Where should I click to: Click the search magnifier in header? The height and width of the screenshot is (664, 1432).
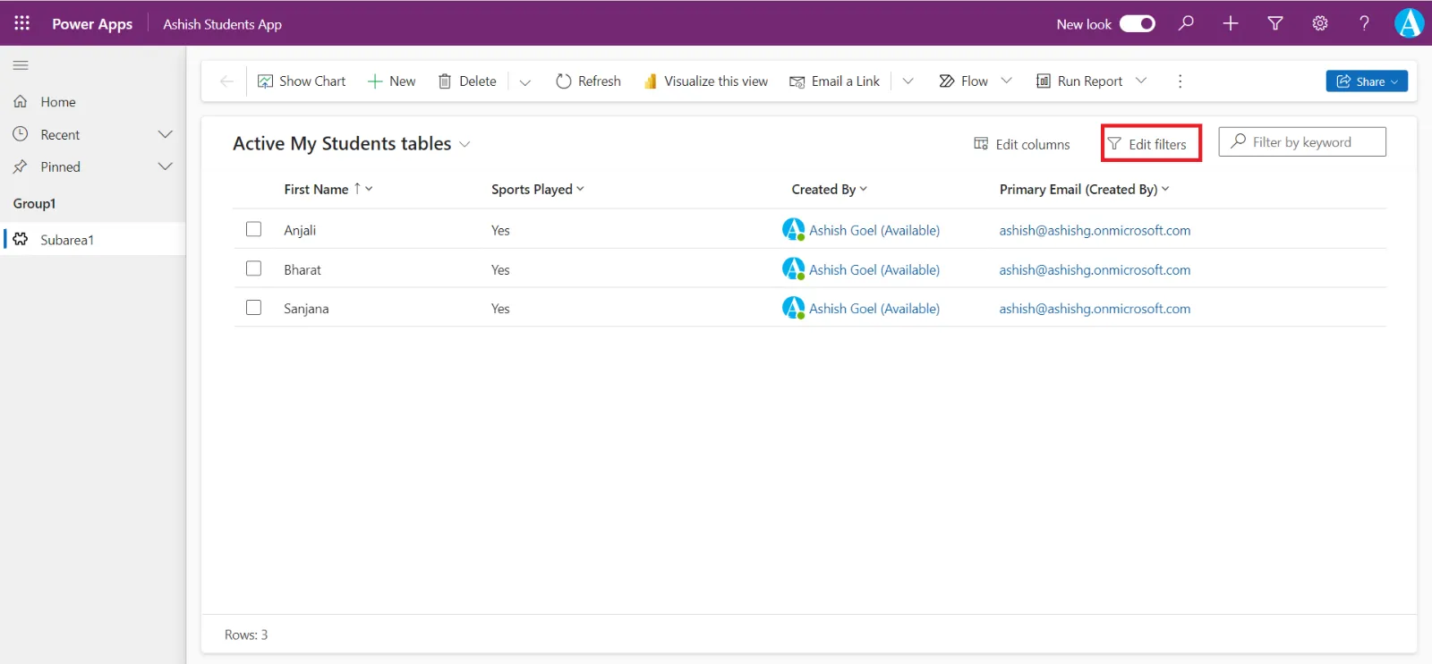click(x=1186, y=23)
